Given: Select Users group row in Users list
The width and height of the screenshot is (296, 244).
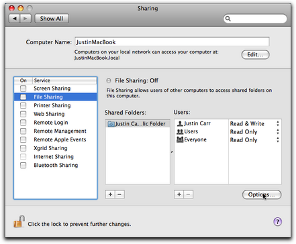Looking at the screenshot, I should 201,131.
